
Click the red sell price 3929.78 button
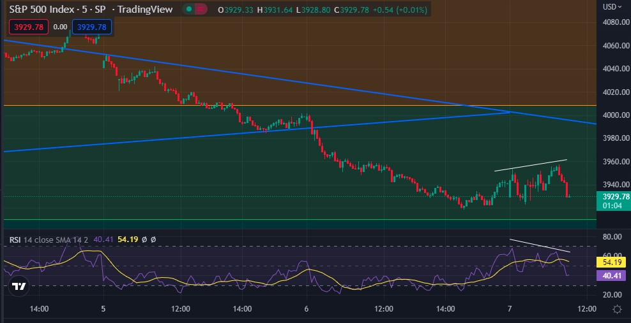coord(29,27)
